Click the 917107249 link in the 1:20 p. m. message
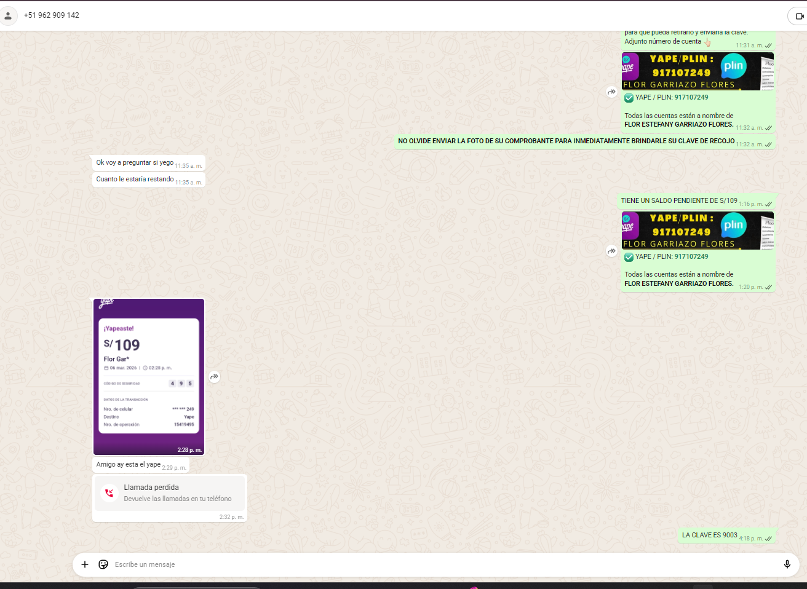807x589 pixels. pyautogui.click(x=691, y=256)
